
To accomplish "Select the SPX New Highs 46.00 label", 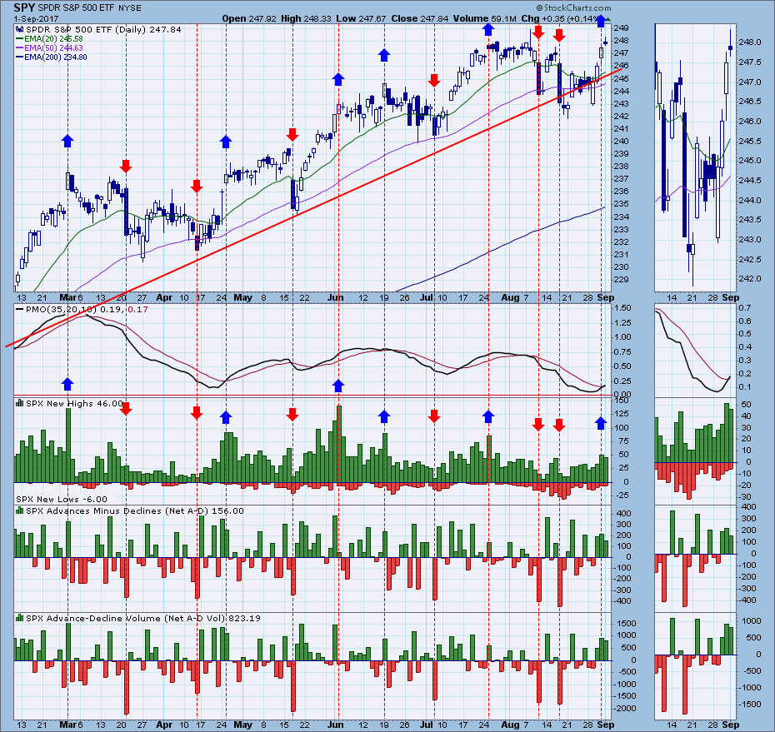I will pyautogui.click(x=74, y=404).
